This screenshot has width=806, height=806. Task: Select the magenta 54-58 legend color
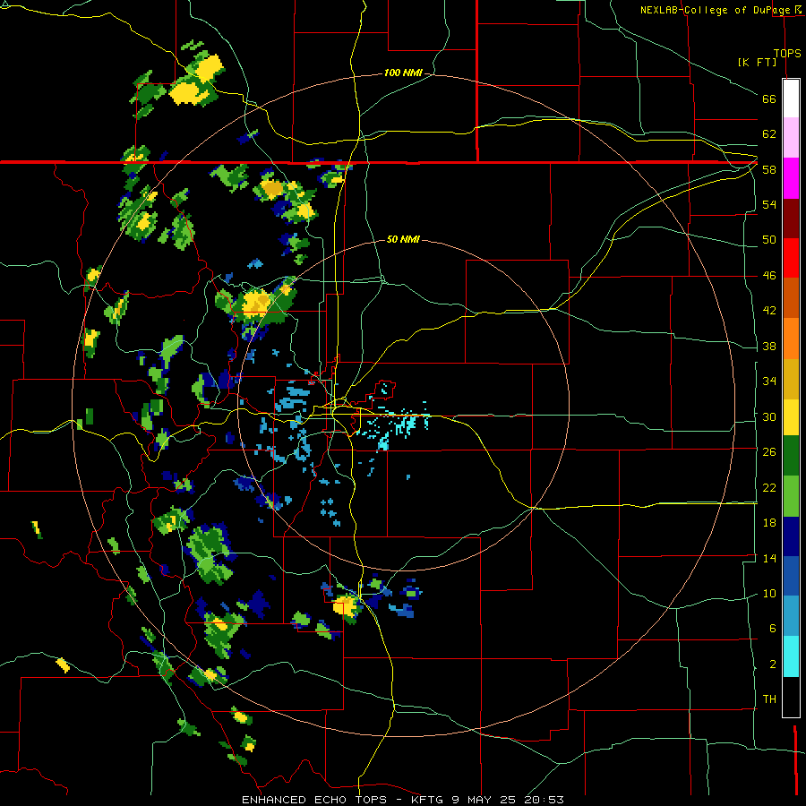point(791,178)
